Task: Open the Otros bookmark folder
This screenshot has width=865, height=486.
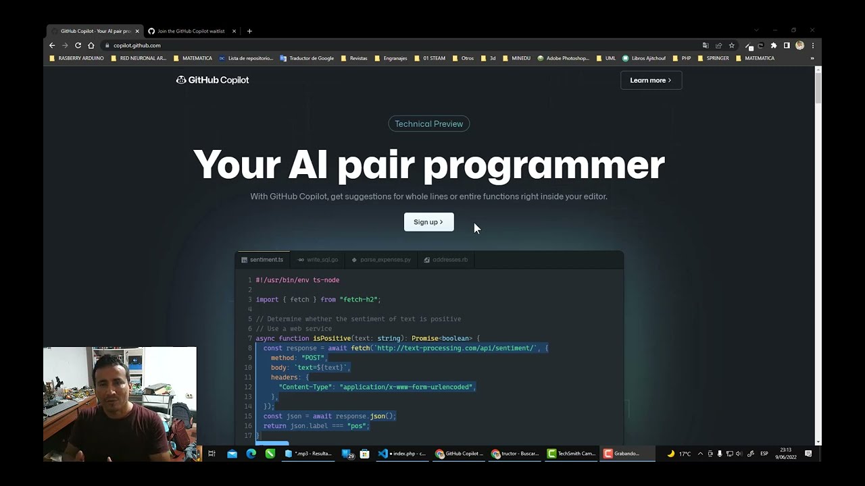Action: tap(463, 58)
